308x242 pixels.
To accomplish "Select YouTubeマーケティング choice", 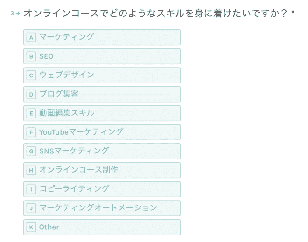I will pos(102,132).
